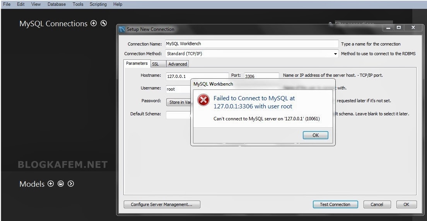Click the 'Models' heading

coord(32,184)
